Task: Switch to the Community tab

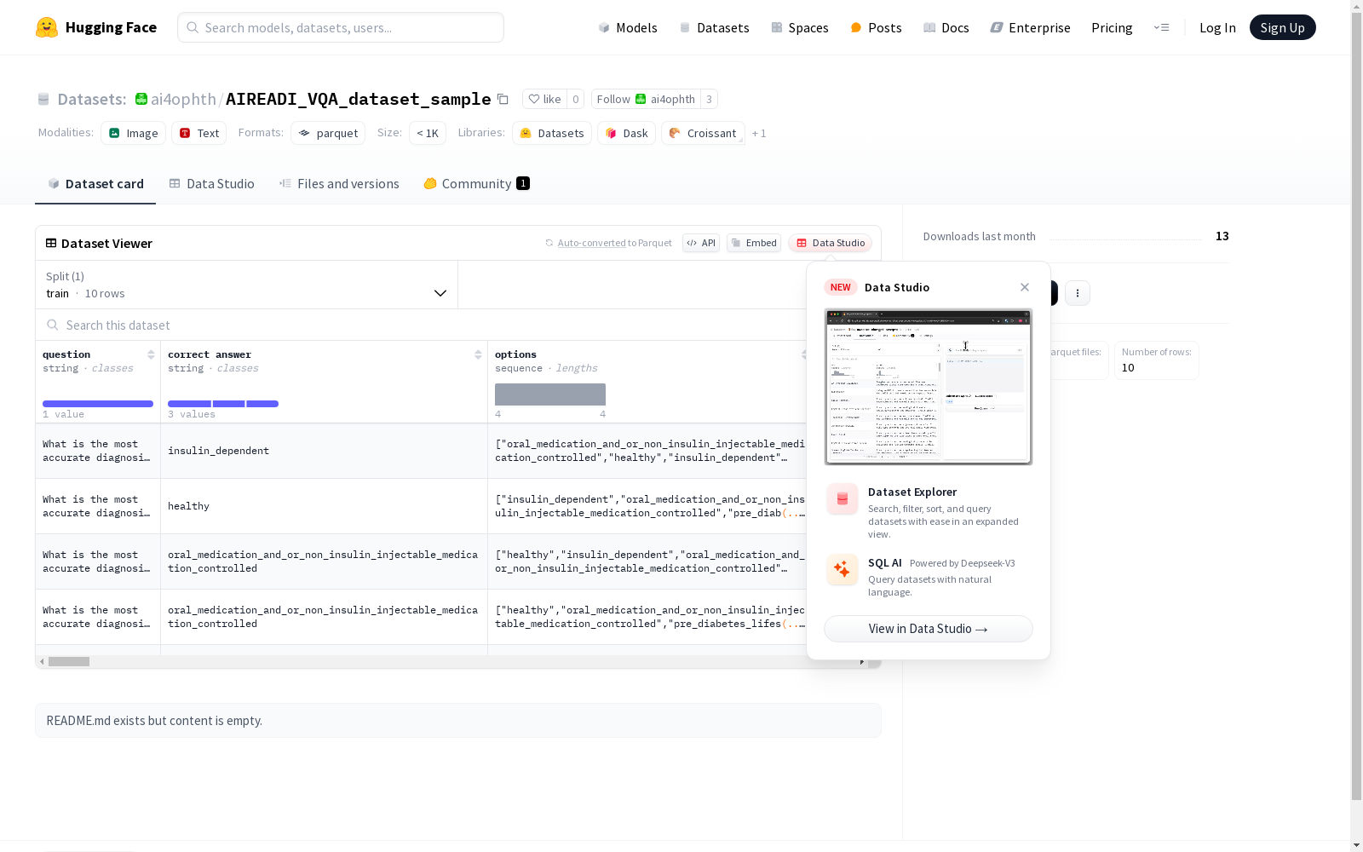Action: point(477,184)
